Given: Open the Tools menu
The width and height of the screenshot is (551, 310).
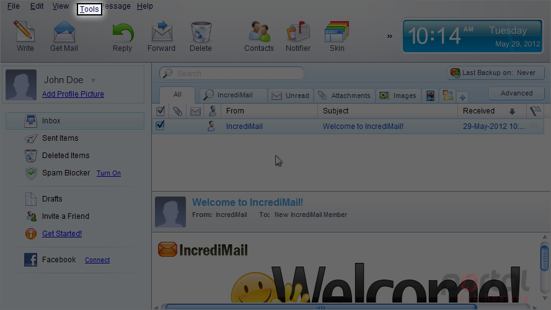Looking at the screenshot, I should coord(89,9).
